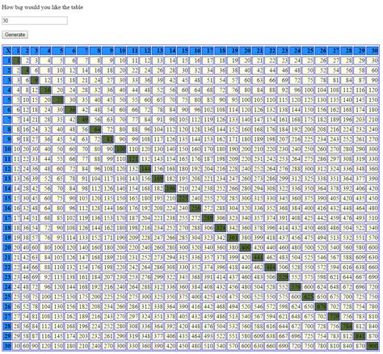Click the green highlighted cell showing 100
This screenshot has width=383, height=354.
pyautogui.click(x=120, y=150)
